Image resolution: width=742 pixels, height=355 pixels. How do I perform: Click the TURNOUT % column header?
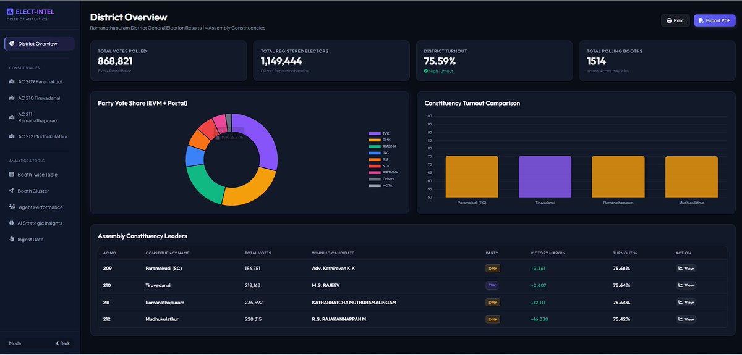click(x=624, y=253)
